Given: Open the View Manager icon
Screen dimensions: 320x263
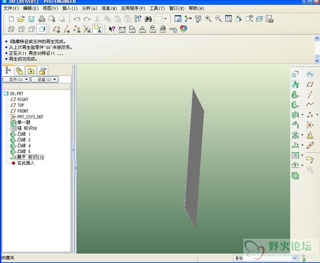Looking at the screenshot, I should tap(270, 19).
